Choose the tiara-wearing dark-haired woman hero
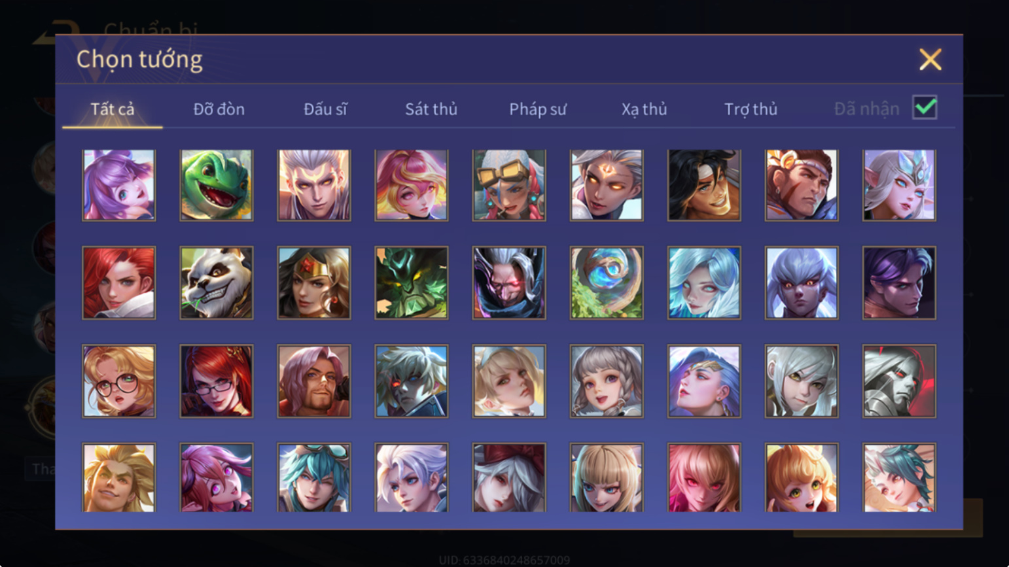This screenshot has width=1009, height=567. click(314, 283)
